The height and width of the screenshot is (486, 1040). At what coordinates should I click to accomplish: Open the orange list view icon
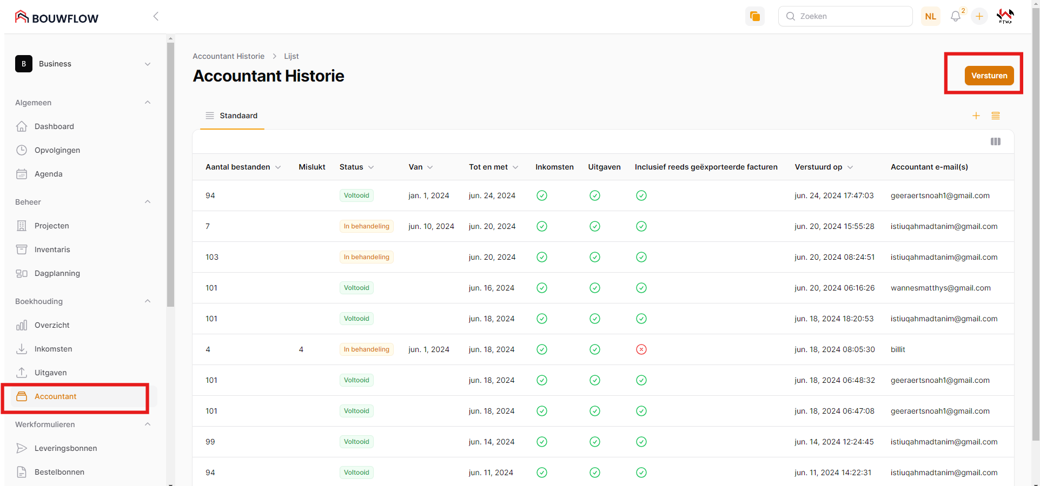click(x=995, y=116)
